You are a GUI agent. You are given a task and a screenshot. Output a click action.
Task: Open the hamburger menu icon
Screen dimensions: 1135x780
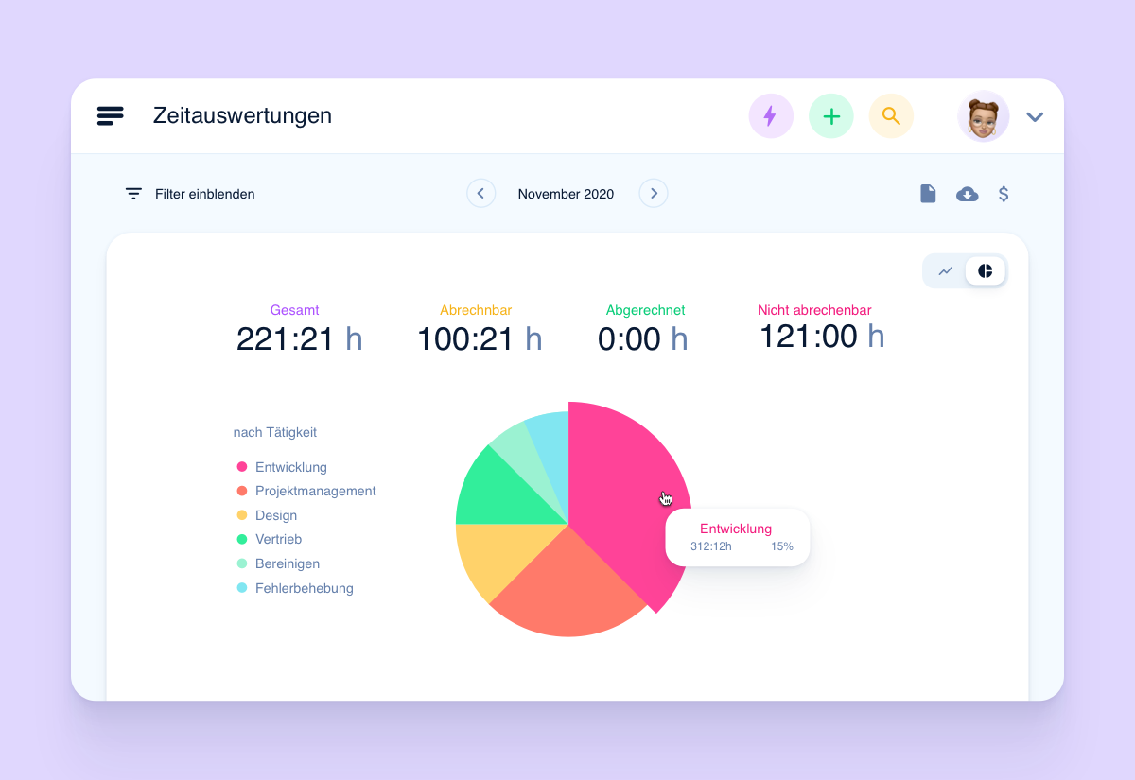coord(110,115)
